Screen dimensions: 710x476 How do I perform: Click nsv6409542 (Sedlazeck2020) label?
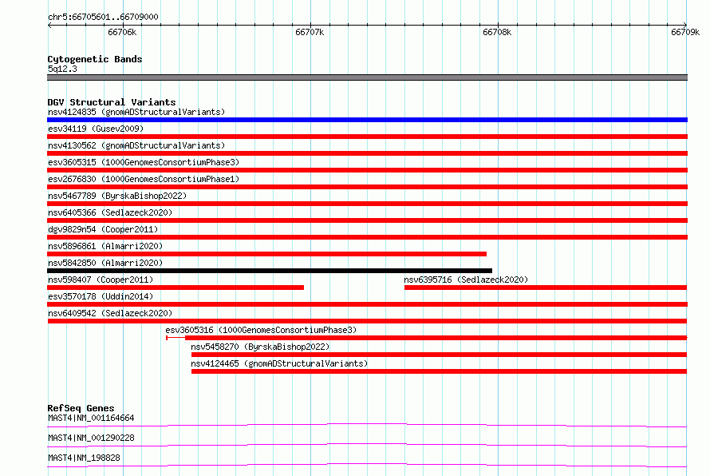110,313
